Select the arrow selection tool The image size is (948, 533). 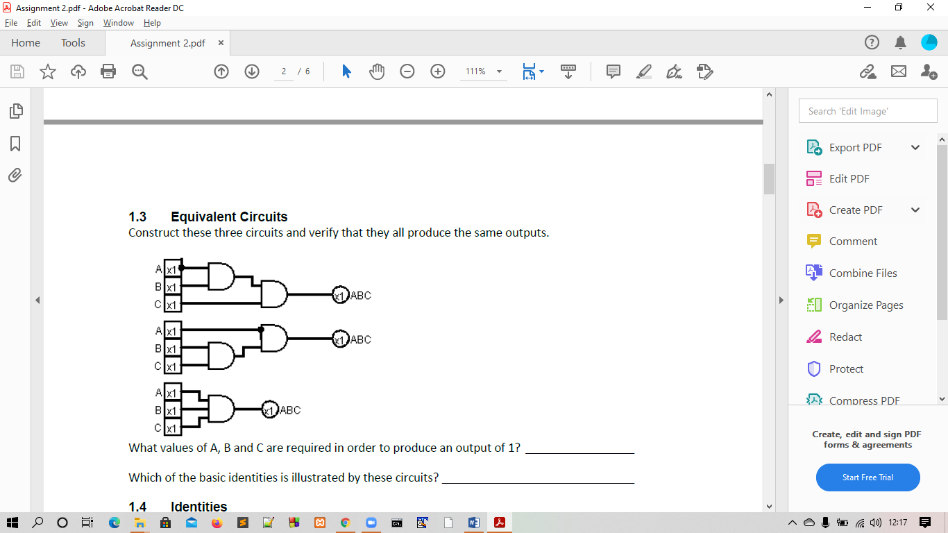(346, 71)
